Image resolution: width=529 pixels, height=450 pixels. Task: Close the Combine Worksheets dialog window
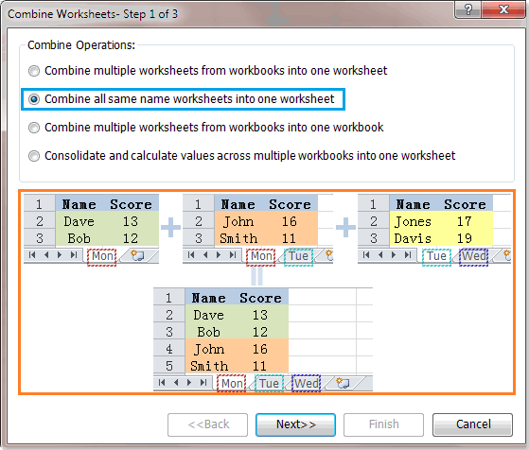[503, 9]
